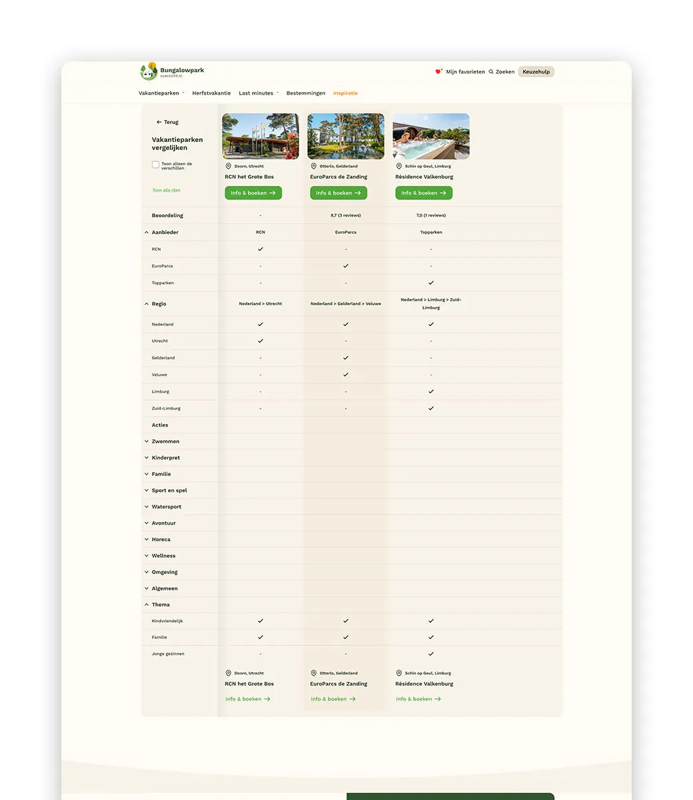Click location pin for Otterlo, Gelderland at top
Viewport: 693px width, 800px height.
point(314,167)
